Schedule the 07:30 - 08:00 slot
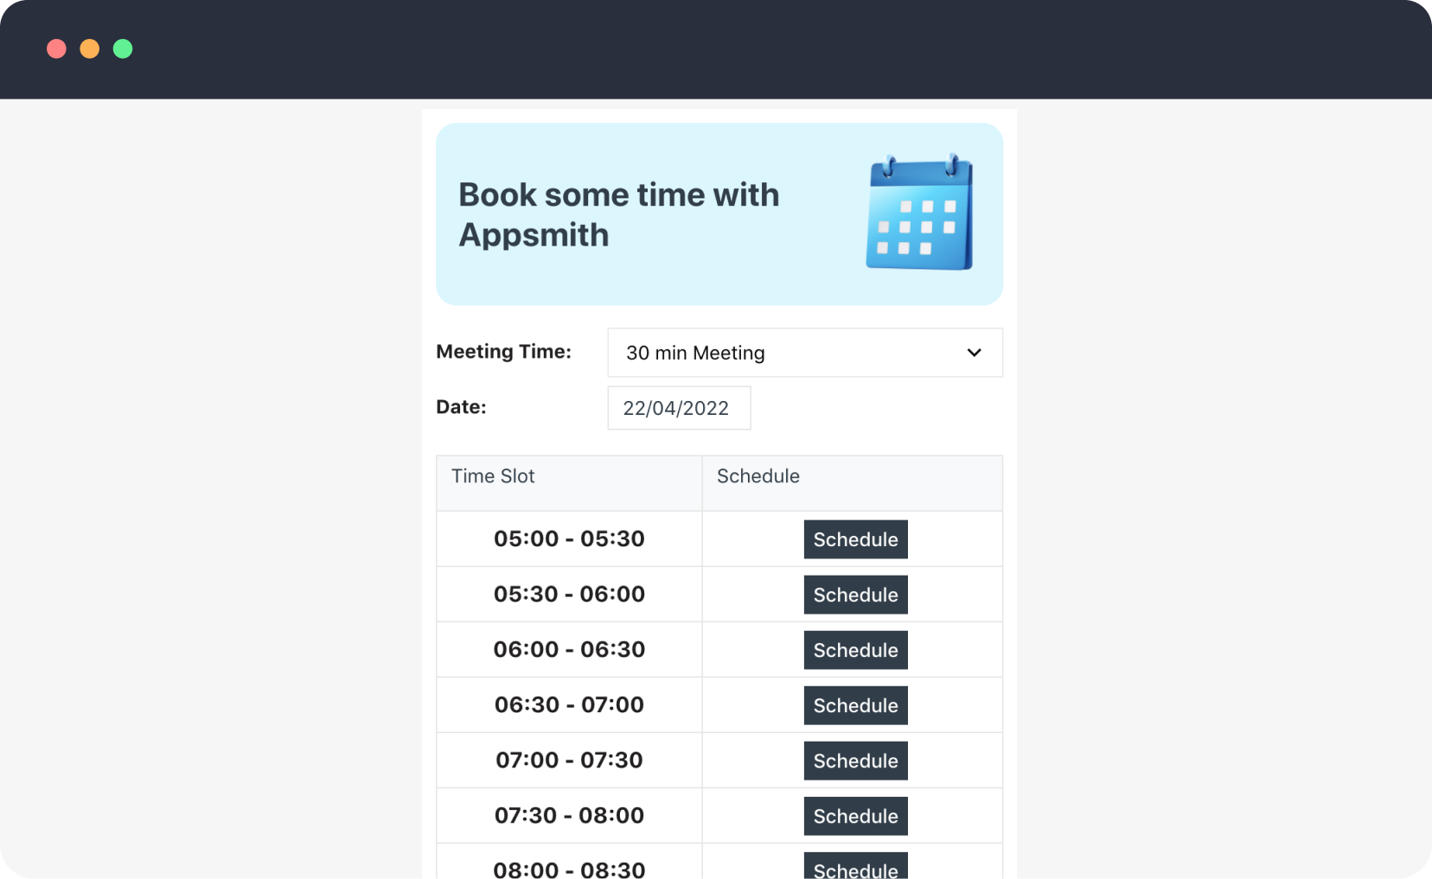 [855, 816]
